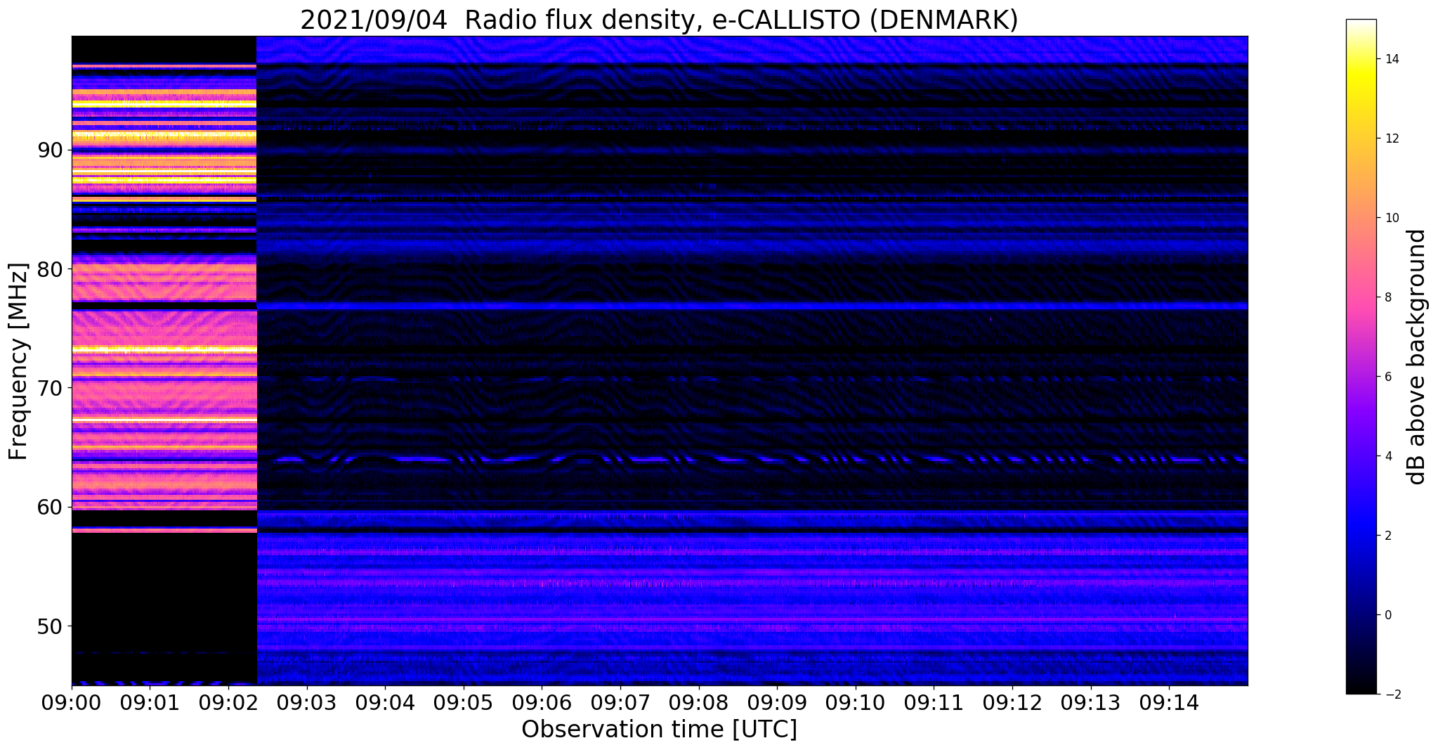Click the blue horizontal line at 77 MHz

click(x=752, y=306)
